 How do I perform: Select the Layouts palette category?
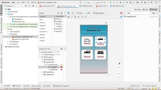coord(42,28)
